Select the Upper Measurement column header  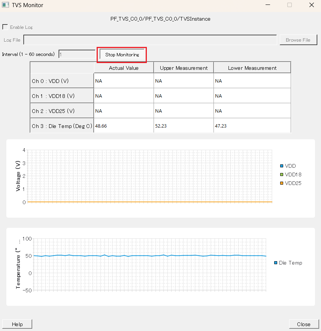(184, 68)
